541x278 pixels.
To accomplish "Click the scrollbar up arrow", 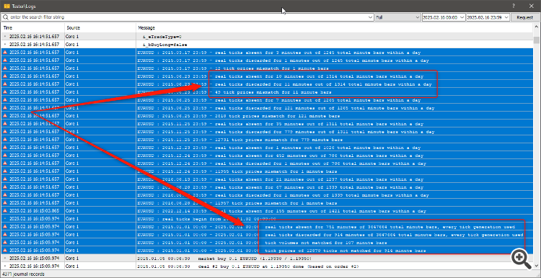I will [x=536, y=27].
